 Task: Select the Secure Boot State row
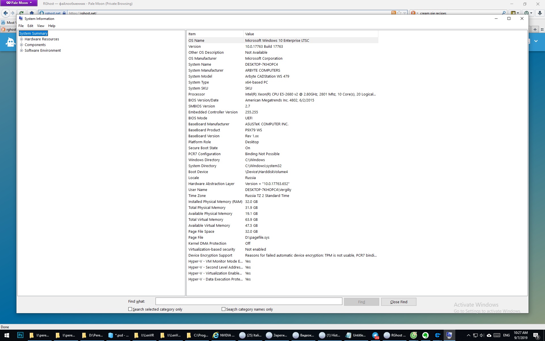(x=283, y=148)
